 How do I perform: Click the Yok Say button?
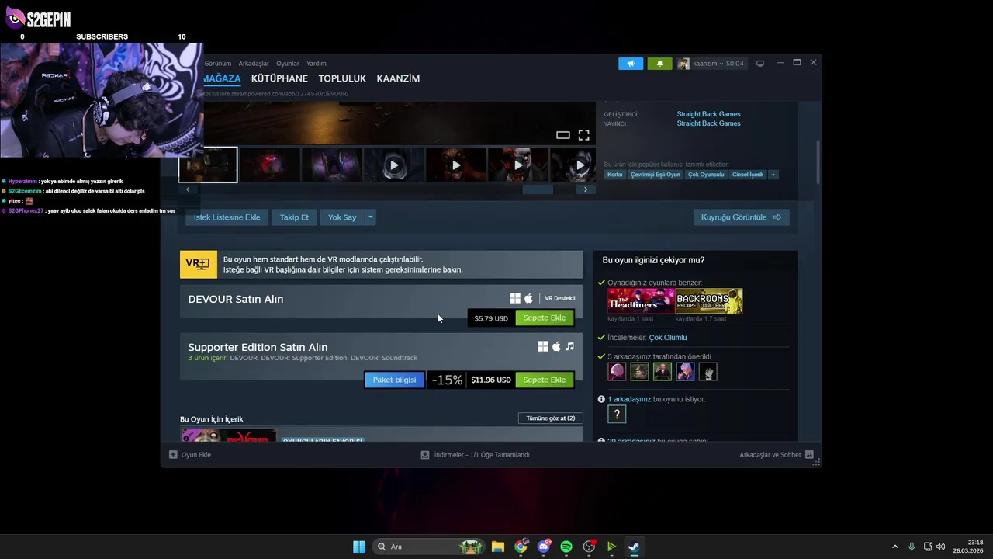(342, 217)
